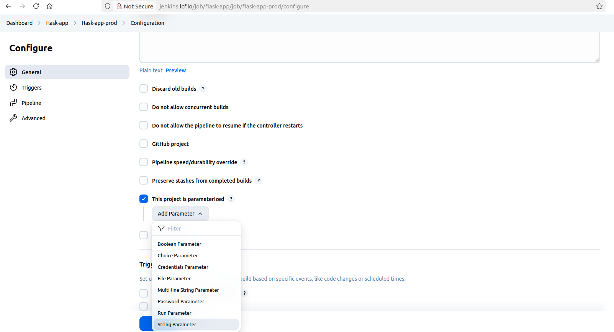Uncheck This project is parameterized

tap(144, 199)
